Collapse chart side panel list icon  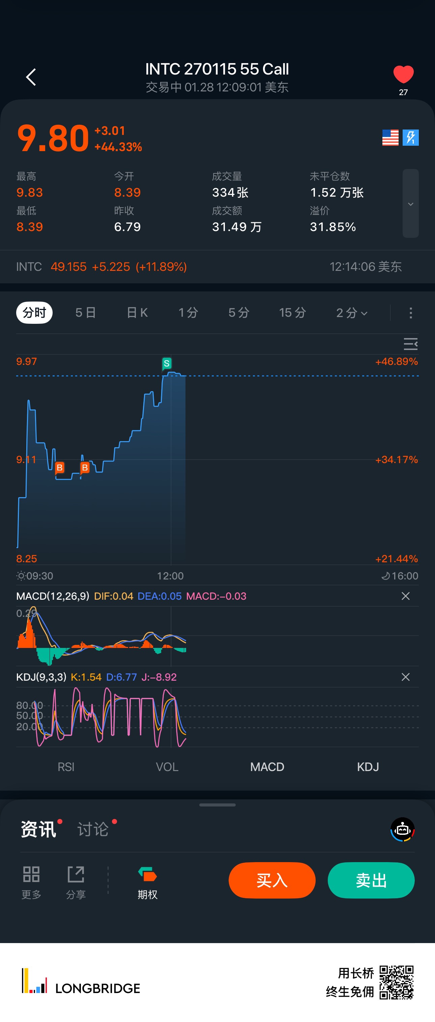tap(410, 344)
